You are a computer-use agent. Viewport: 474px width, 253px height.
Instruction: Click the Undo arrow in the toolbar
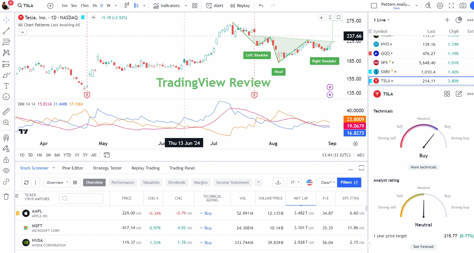coord(261,5)
